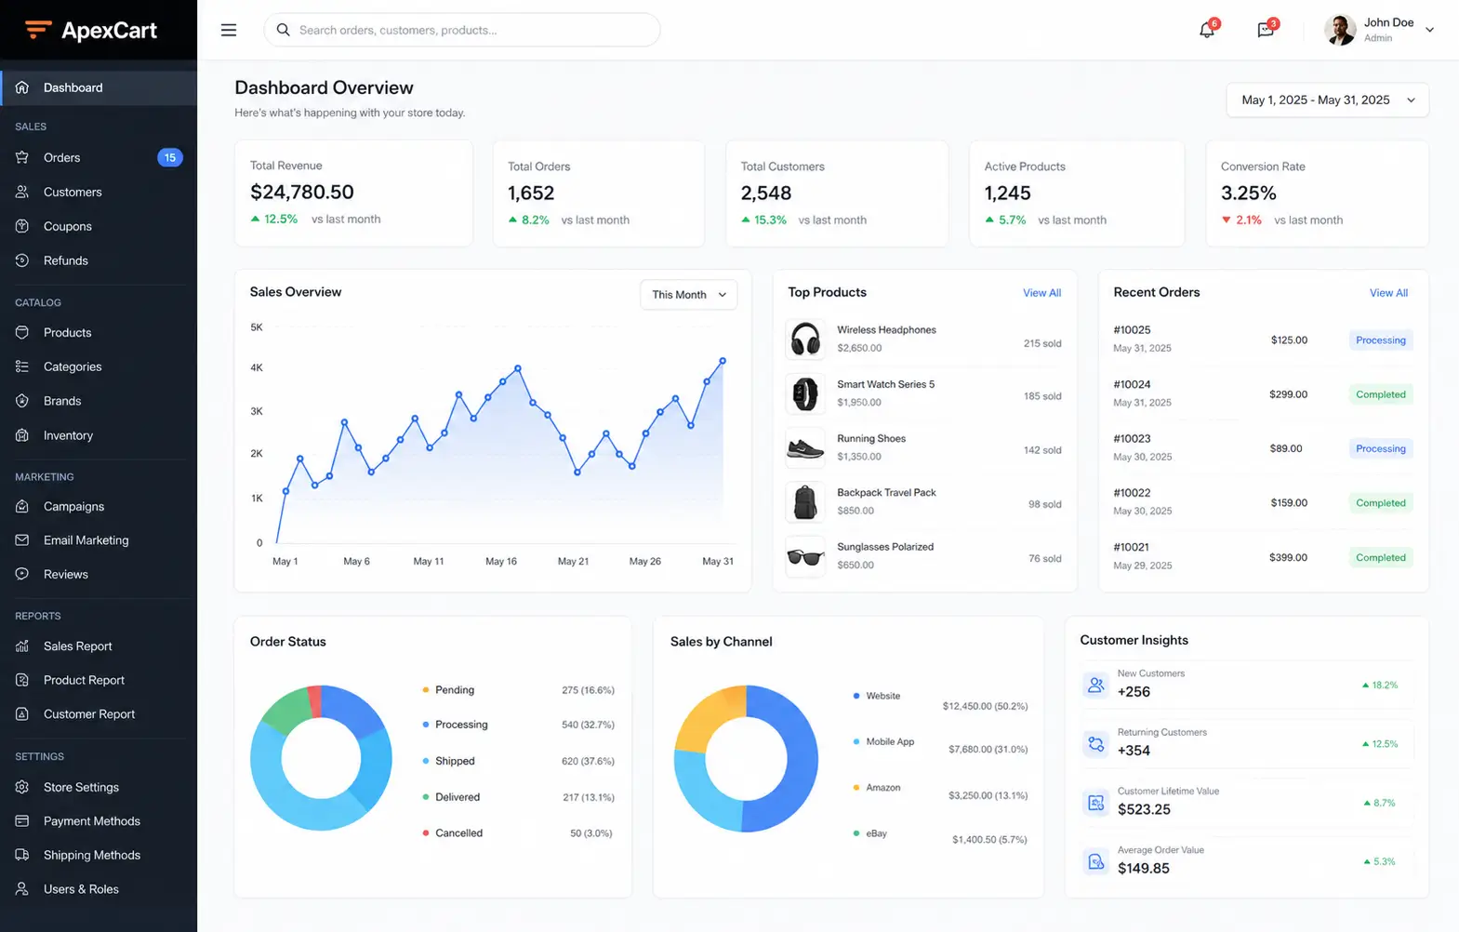Click the Mobile App channel label
The image size is (1459, 932).
(890, 742)
